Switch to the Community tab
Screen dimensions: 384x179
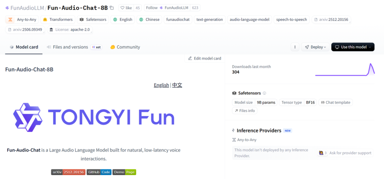click(125, 47)
